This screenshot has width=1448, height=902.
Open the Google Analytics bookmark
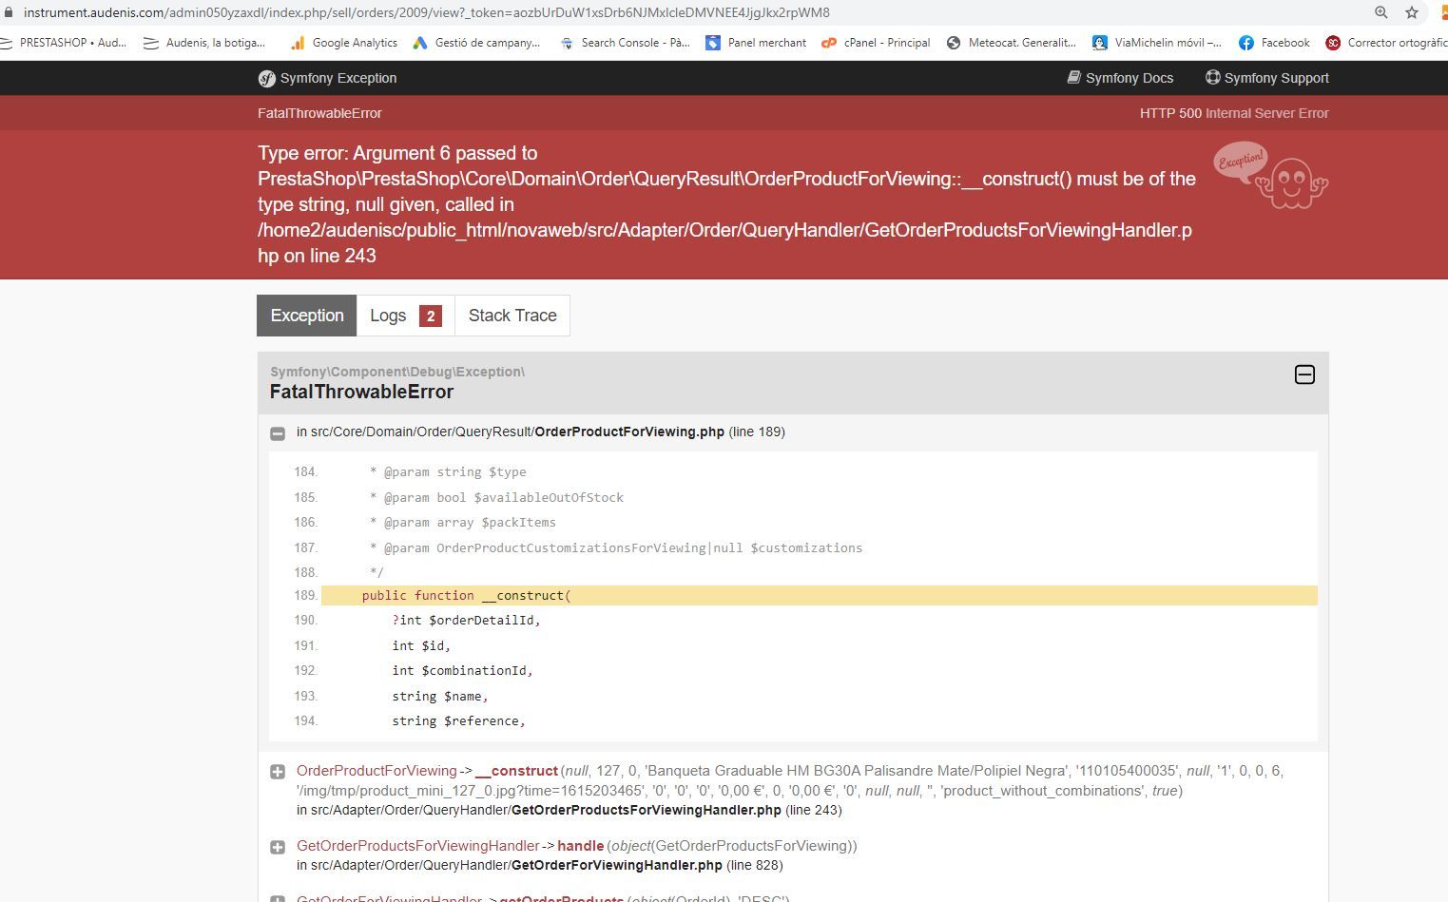(344, 43)
